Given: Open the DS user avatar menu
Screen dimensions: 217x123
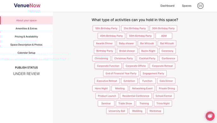Looking at the screenshot, I should pos(200,6).
